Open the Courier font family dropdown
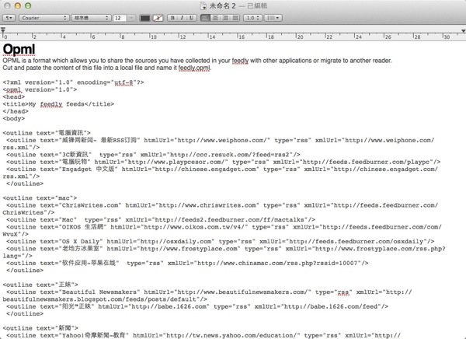This screenshot has height=339, width=466. pyautogui.click(x=44, y=18)
